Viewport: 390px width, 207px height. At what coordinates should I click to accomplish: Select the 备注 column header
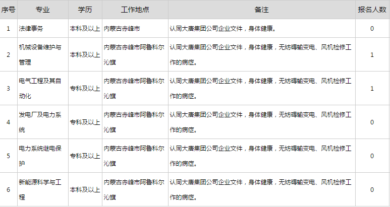coord(261,10)
